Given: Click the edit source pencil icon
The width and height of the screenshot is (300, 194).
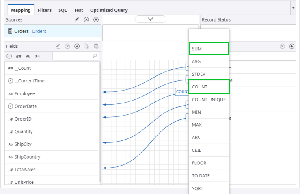Looking at the screenshot, I should [77, 19].
